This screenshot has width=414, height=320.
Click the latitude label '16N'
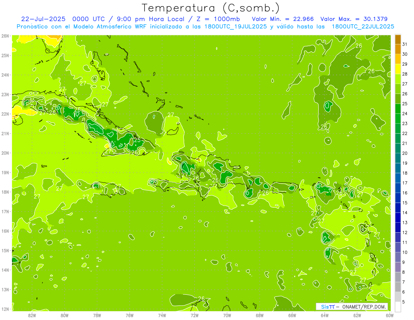point(5,231)
